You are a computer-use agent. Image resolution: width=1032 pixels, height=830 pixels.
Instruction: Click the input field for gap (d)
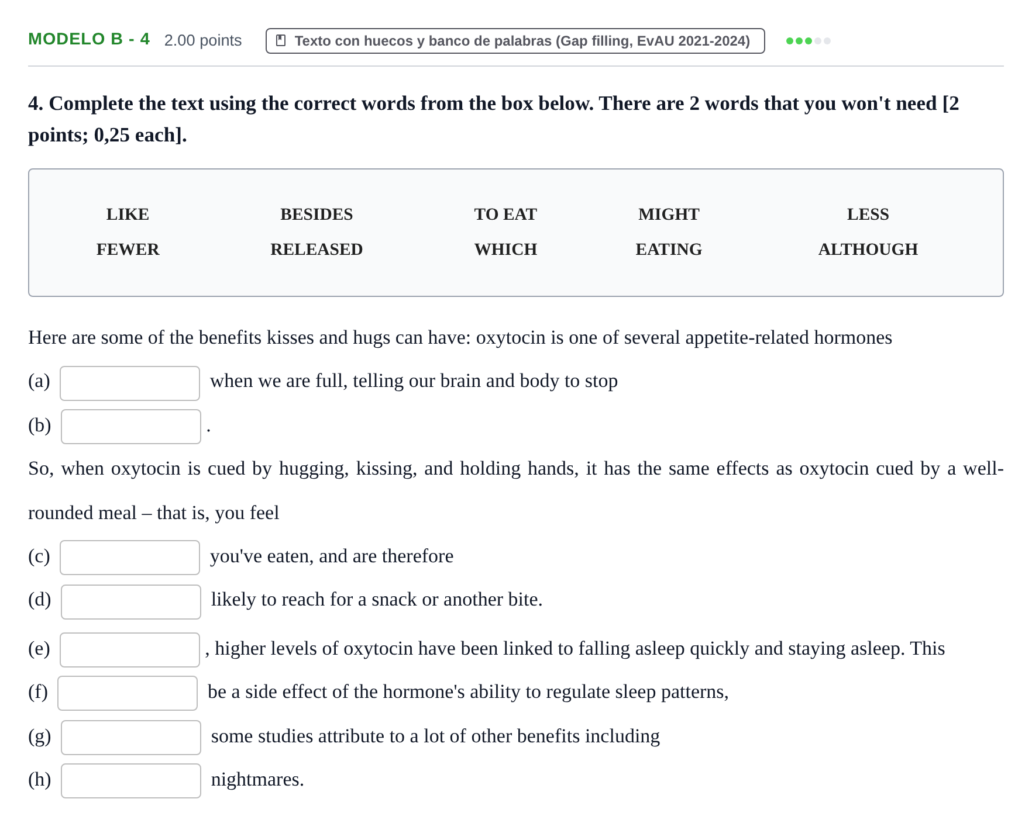131,602
